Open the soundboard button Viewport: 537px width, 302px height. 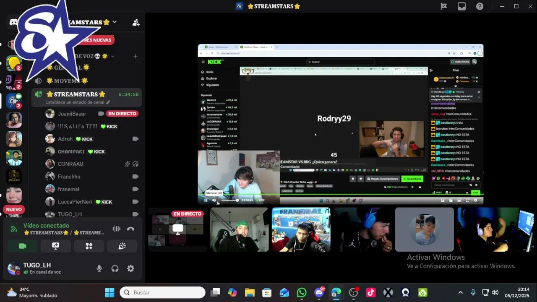click(x=122, y=246)
